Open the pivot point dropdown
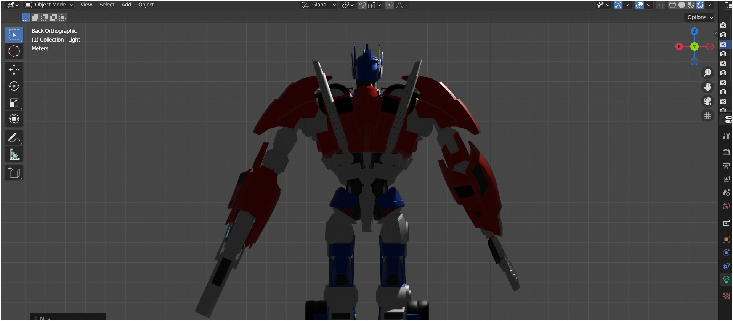The width and height of the screenshot is (733, 321). coord(348,5)
